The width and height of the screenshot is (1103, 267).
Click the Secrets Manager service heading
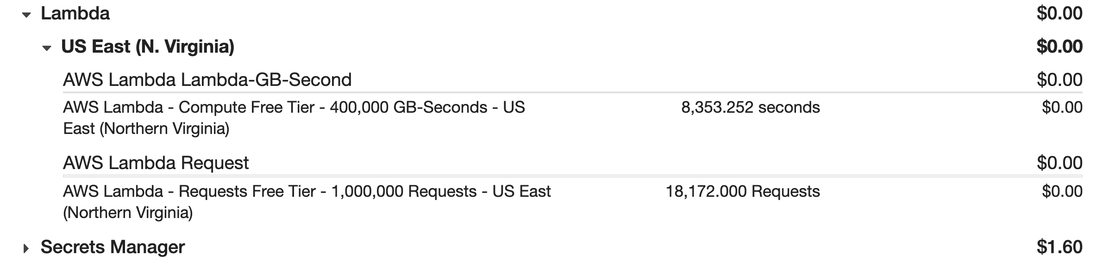coord(113,247)
